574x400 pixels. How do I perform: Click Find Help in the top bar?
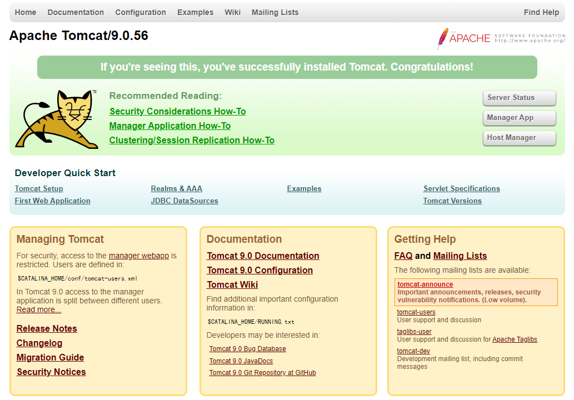point(541,12)
